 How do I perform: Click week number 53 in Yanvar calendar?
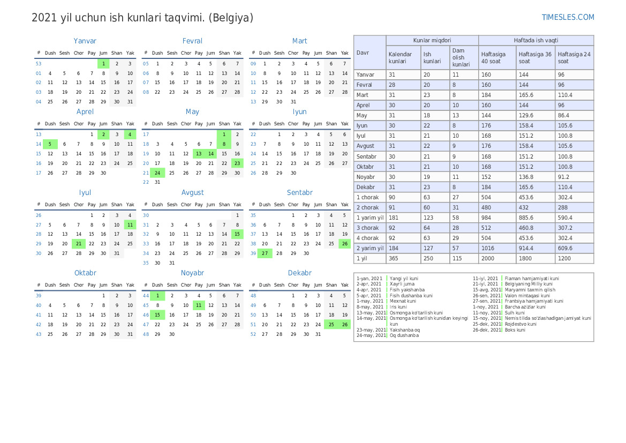click(39, 63)
